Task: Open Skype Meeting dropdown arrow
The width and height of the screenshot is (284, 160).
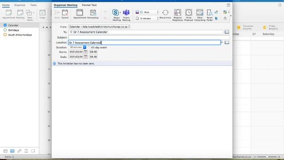Action: pyautogui.click(x=120, y=12)
